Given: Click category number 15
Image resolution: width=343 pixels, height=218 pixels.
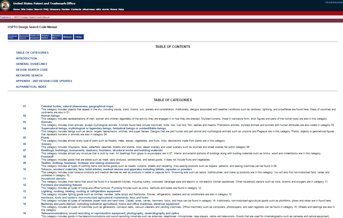Looking at the screenshot, I should tap(25, 204).
